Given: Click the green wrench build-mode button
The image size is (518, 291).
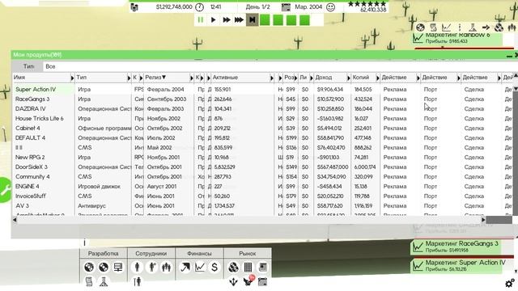Looking at the screenshot, I should click(x=5, y=191).
